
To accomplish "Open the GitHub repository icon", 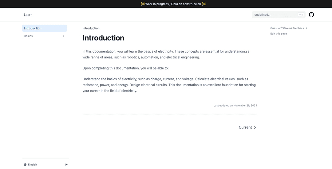I will point(311,14).
